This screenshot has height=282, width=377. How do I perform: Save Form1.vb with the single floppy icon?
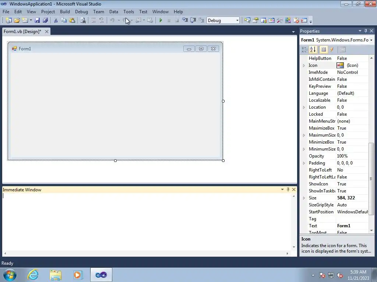coord(37,21)
